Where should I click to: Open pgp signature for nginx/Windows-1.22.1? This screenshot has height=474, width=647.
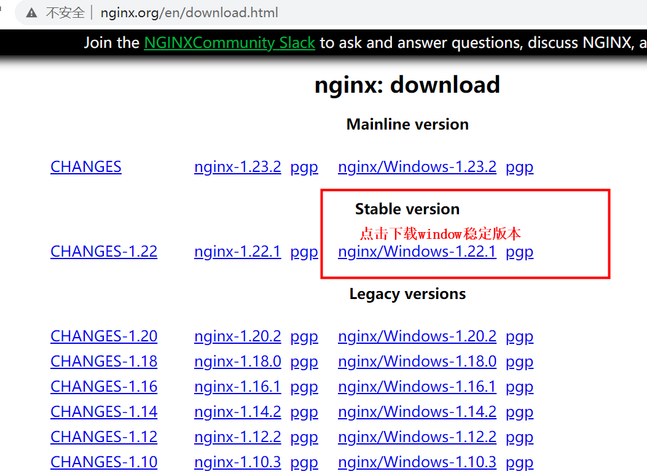pyautogui.click(x=519, y=252)
